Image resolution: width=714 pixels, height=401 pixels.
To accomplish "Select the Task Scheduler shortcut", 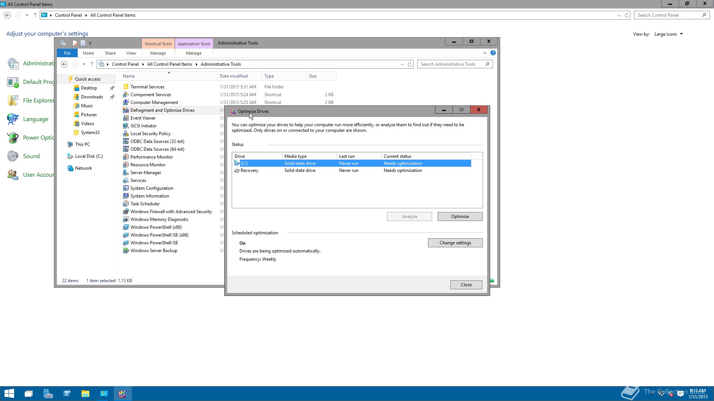I will [145, 204].
